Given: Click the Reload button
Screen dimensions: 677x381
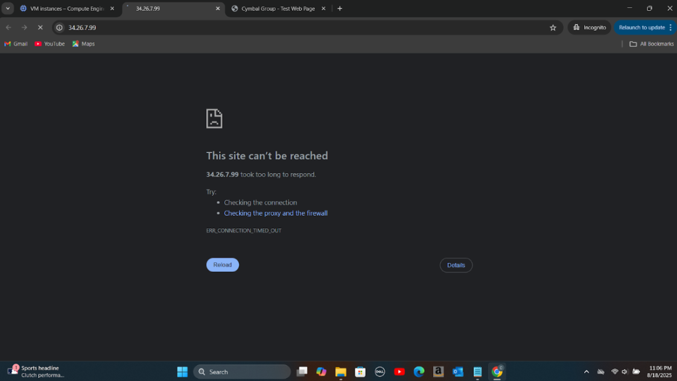Looking at the screenshot, I should click(223, 265).
